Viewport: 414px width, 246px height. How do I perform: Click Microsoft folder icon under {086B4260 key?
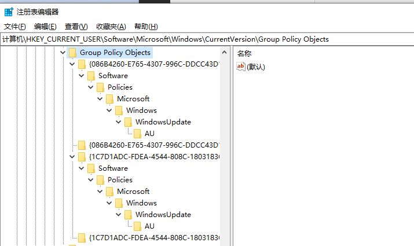(109, 99)
